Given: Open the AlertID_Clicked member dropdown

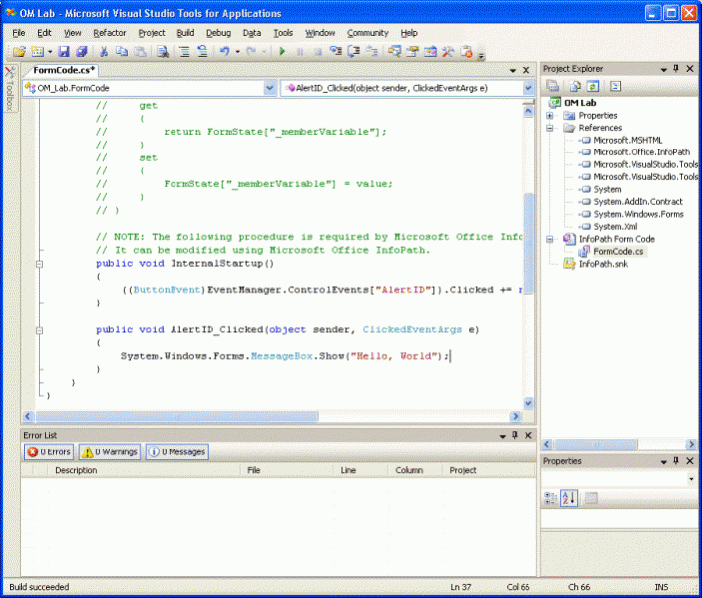Looking at the screenshot, I should click(528, 88).
